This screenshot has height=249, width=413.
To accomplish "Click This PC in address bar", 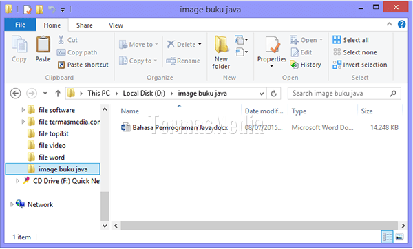I will pyautogui.click(x=98, y=94).
